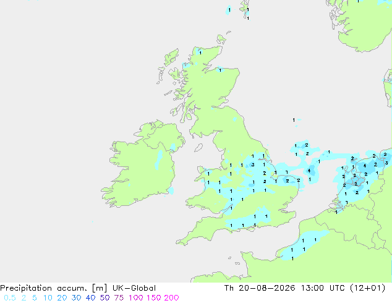The width and height of the screenshot is (392, 303).
Task: Click the 150 legend value
Action: pos(154,298)
